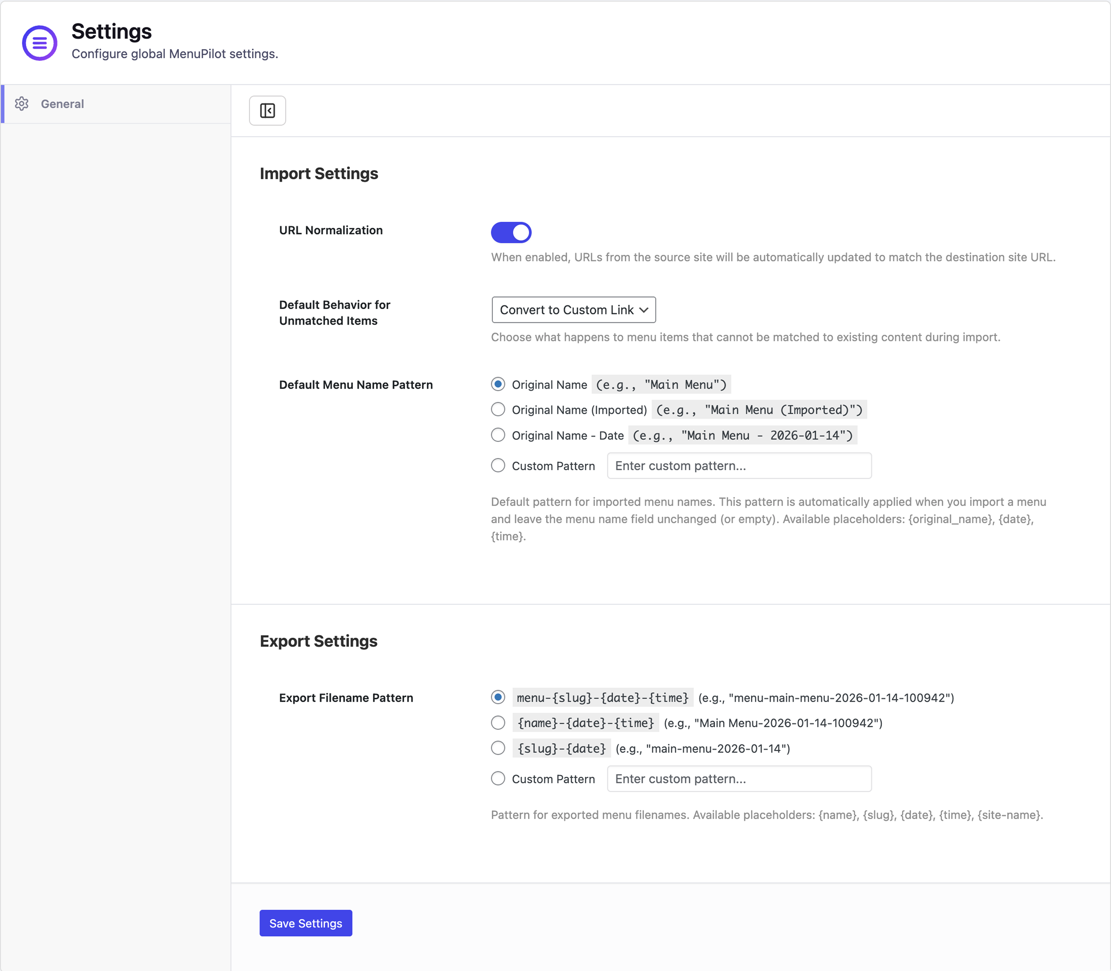Select the Original Name - Date pattern

click(498, 434)
